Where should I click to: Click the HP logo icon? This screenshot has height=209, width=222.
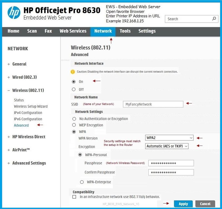tap(14, 12)
